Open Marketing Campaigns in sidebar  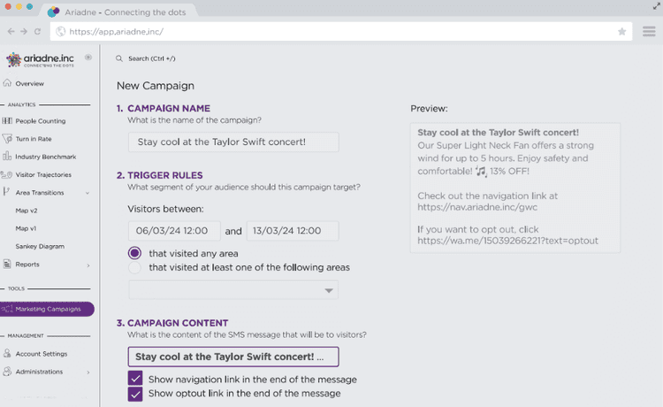tap(47, 309)
